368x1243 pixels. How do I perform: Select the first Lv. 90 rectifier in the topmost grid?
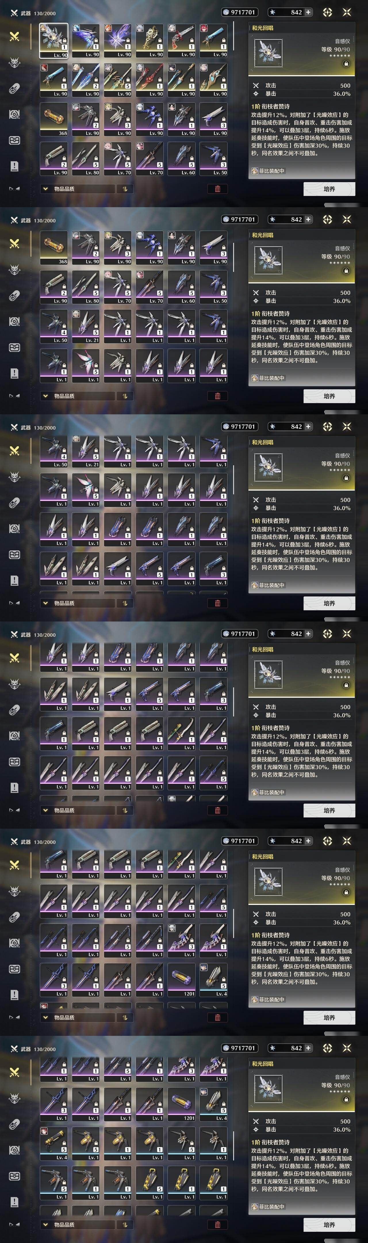click(x=54, y=41)
